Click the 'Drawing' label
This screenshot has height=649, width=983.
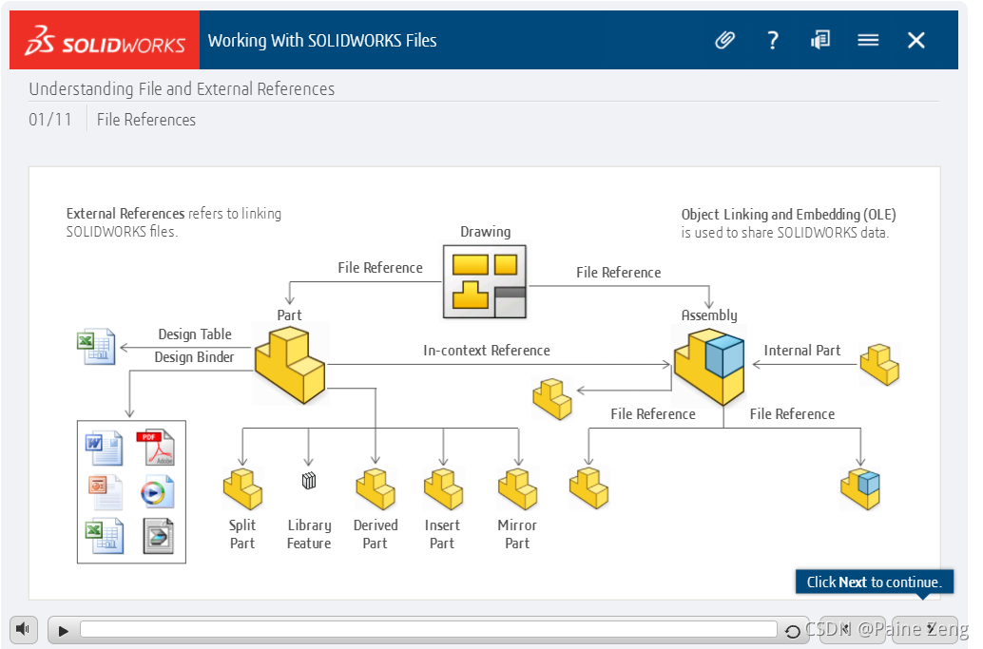[x=485, y=232]
